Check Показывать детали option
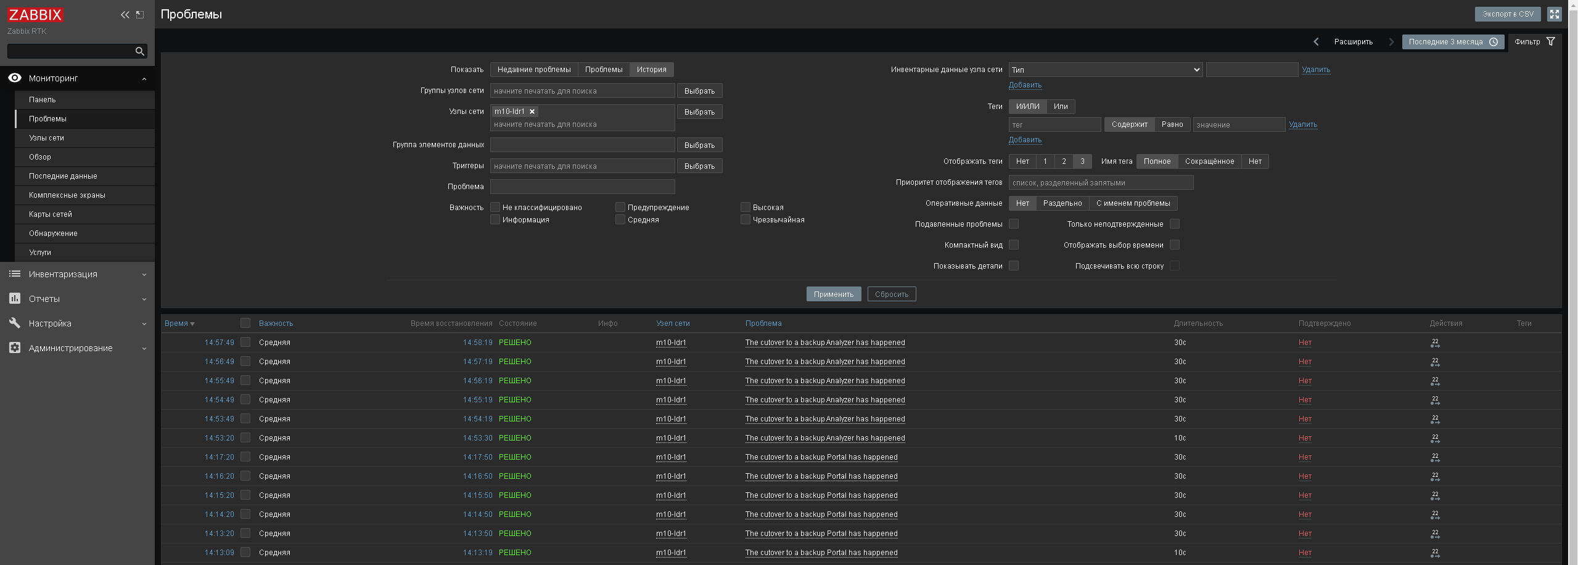The height and width of the screenshot is (565, 1578). [1014, 266]
